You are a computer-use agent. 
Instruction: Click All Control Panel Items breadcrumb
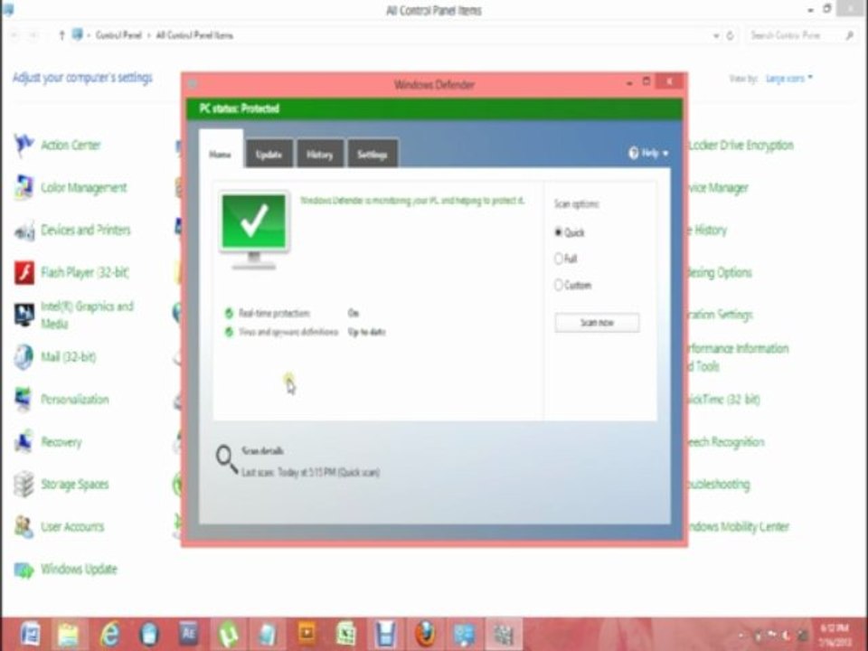pos(194,35)
